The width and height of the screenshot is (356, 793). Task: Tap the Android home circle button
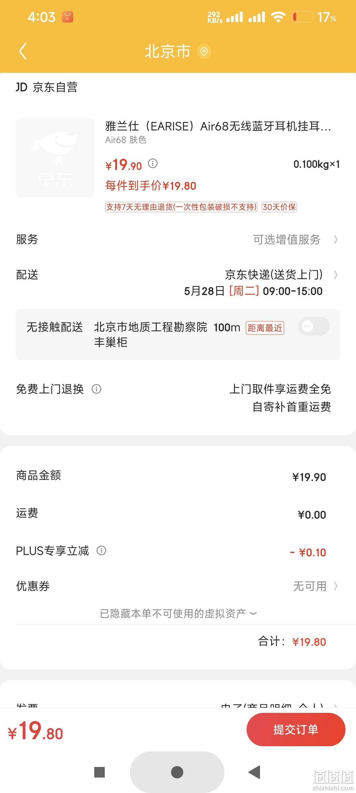click(x=177, y=772)
